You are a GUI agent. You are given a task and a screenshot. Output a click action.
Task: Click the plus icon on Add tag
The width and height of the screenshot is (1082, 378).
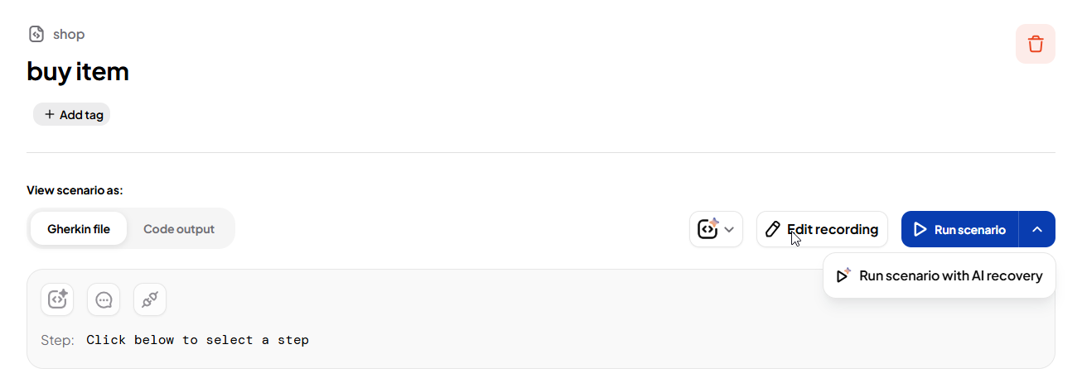50,114
